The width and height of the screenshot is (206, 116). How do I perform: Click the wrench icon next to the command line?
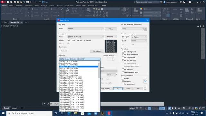(48, 104)
